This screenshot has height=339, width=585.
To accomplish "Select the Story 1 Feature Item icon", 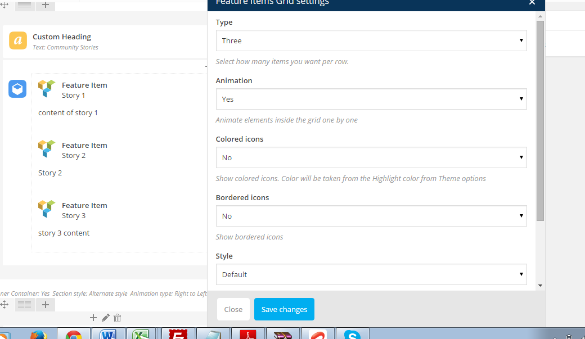I will tap(46, 89).
